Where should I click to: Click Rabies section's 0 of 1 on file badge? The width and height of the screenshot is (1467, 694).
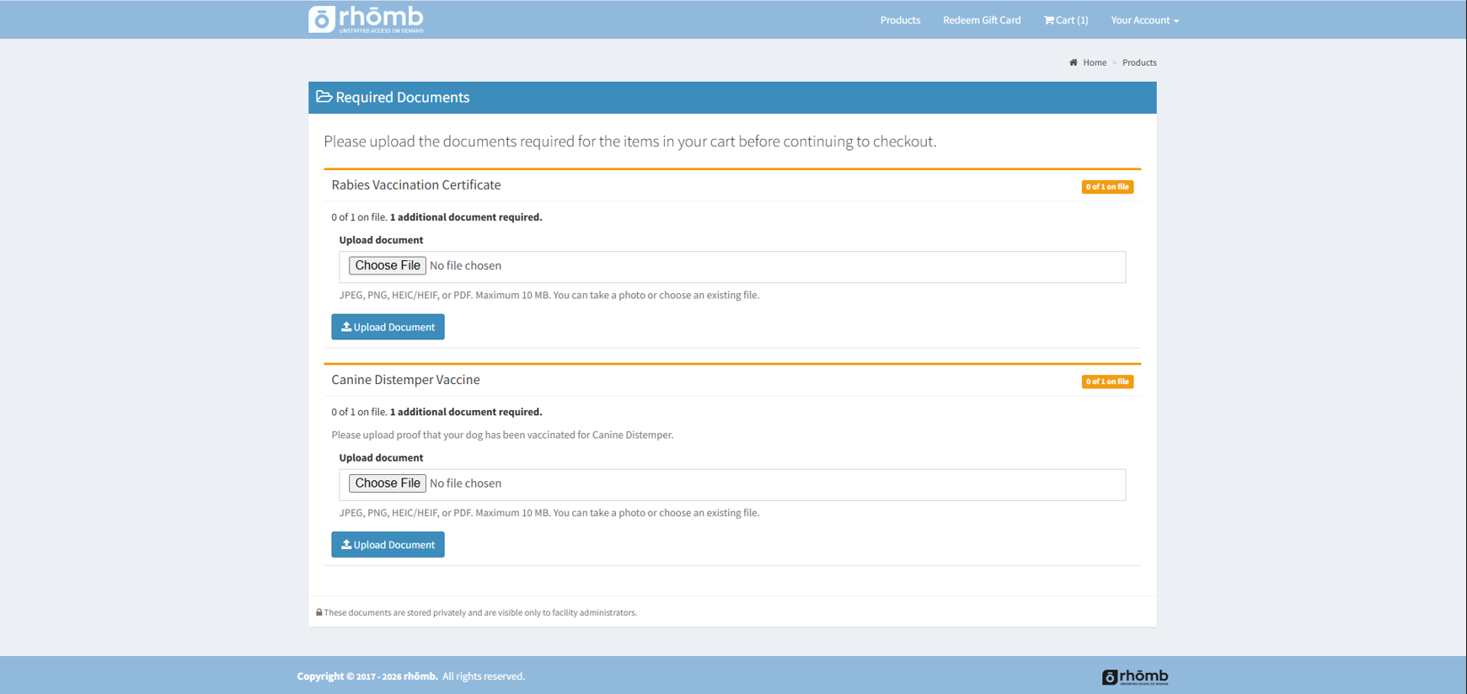pos(1107,187)
